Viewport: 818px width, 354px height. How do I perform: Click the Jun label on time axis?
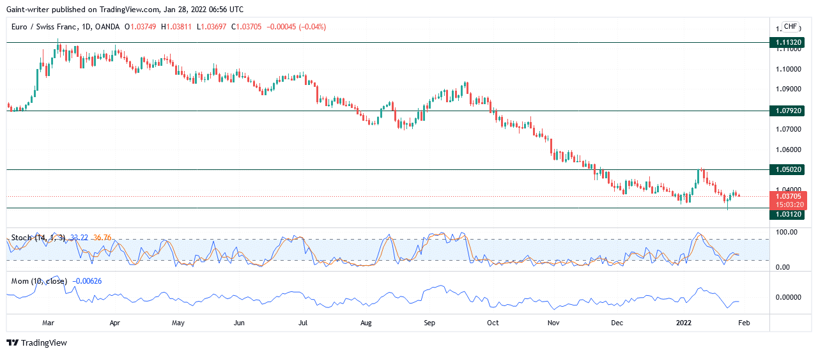(239, 323)
